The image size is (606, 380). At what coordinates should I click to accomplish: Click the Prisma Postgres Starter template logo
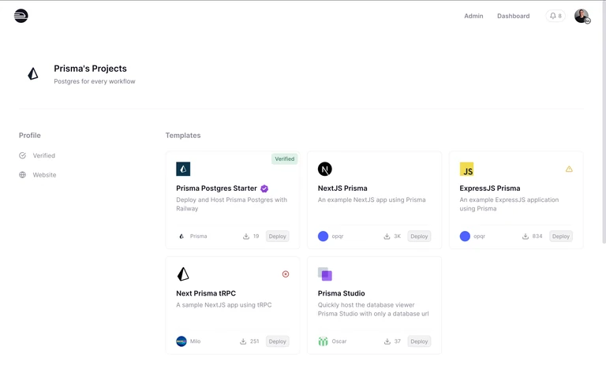pos(183,169)
